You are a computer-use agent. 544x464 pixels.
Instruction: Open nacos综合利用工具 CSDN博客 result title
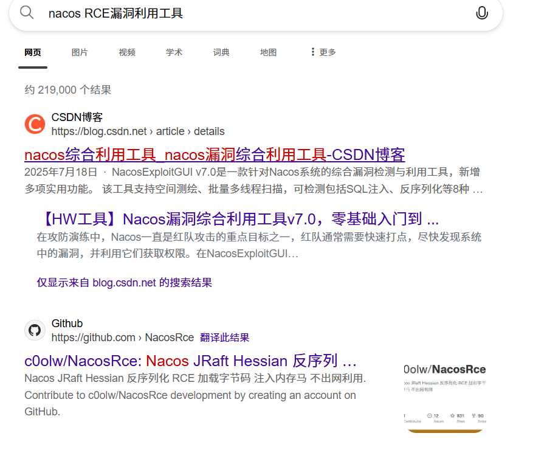pos(215,155)
